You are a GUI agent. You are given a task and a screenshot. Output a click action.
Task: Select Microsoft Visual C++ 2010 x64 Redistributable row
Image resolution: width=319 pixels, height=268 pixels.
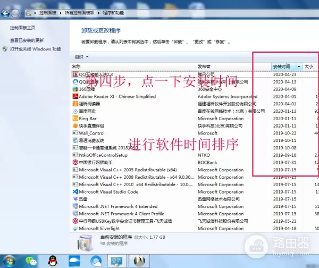click(194, 185)
